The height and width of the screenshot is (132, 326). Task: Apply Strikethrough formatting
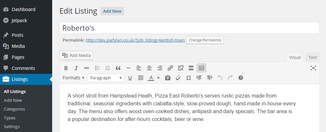pyautogui.click(x=87, y=68)
